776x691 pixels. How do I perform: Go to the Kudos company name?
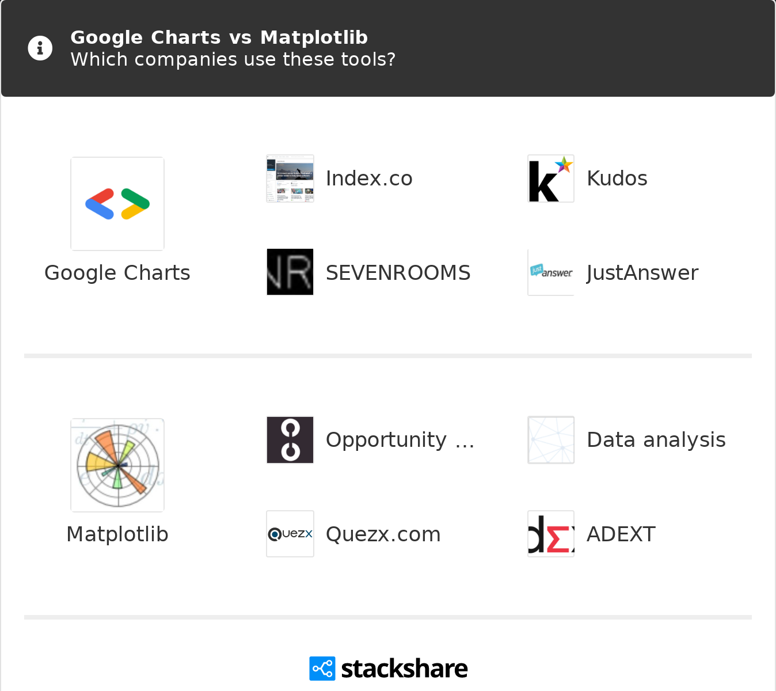point(617,179)
